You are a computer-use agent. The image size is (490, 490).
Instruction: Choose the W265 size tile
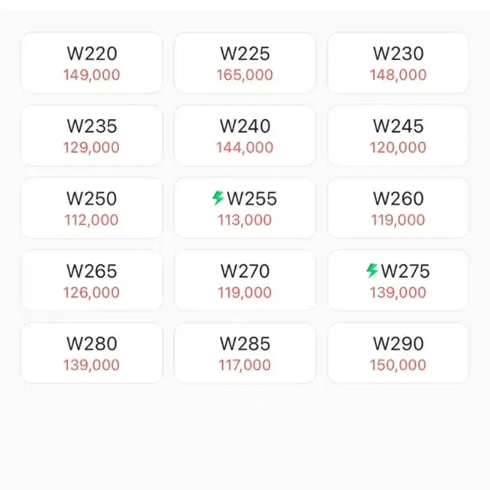[x=92, y=280]
